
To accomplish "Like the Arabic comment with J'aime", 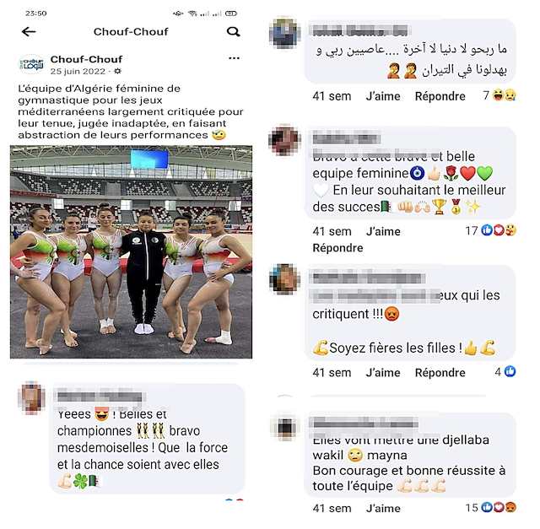I will click(383, 96).
